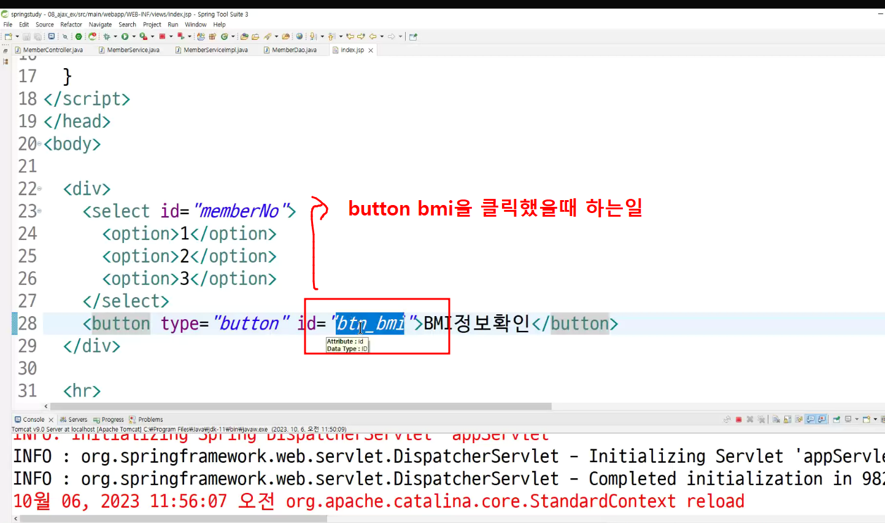885x523 pixels.
Task: Close the Console view tab
Action: [51, 420]
